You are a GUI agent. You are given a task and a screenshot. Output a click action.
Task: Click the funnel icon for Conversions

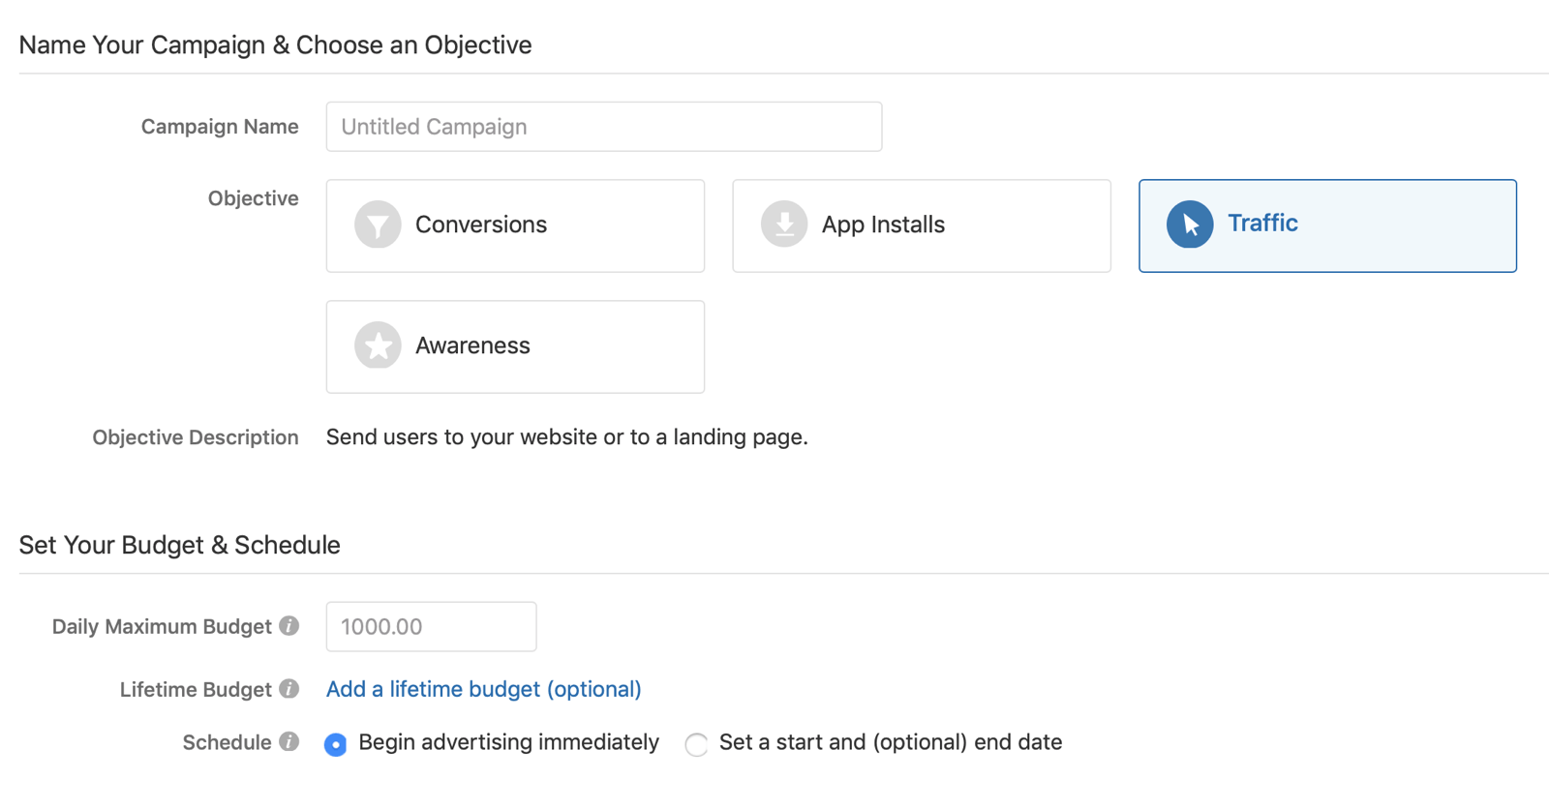click(378, 225)
